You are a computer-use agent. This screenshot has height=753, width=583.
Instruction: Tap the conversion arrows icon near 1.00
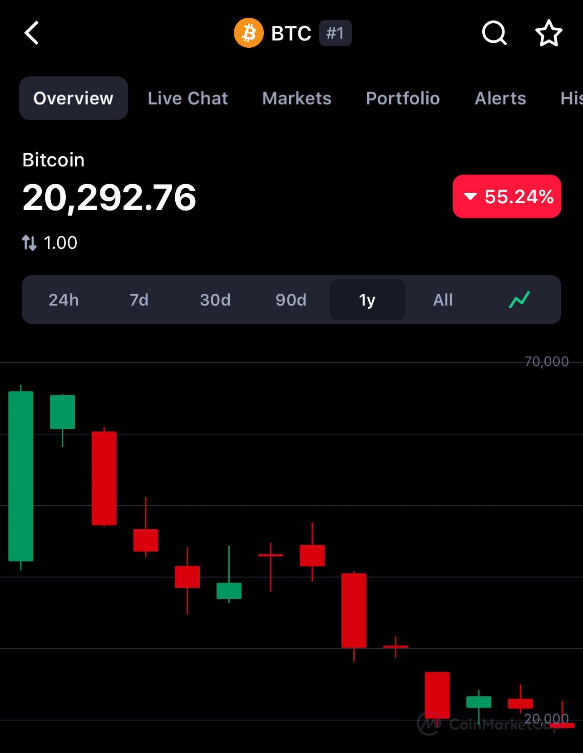(30, 243)
